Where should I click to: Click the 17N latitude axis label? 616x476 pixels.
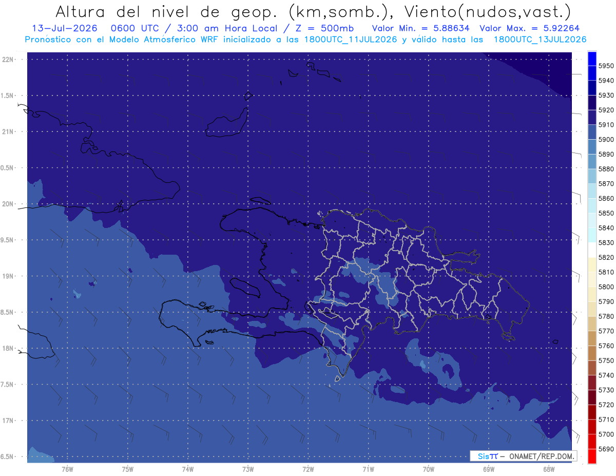(x=9, y=421)
